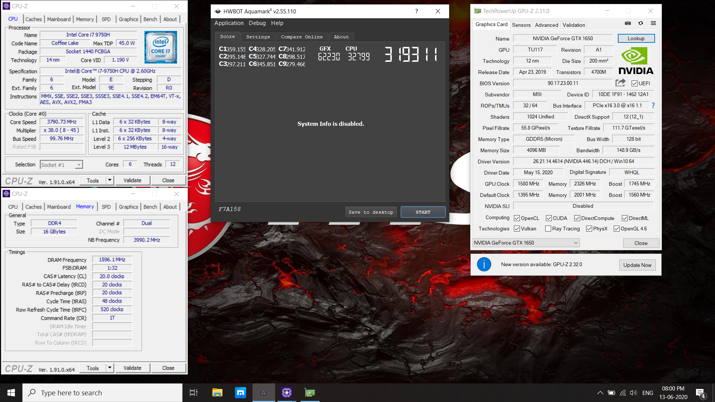
Task: Click the Bus Interface question mark icon
Action: click(653, 105)
